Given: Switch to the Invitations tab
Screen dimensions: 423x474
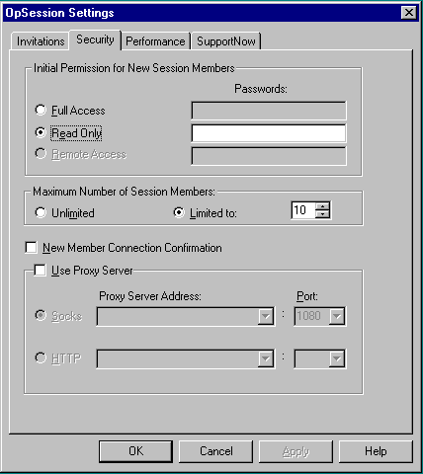Looking at the screenshot, I should pyautogui.click(x=41, y=41).
